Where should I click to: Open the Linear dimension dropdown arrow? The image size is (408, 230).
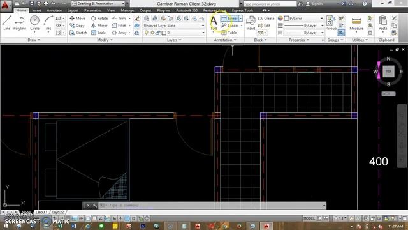(241, 19)
